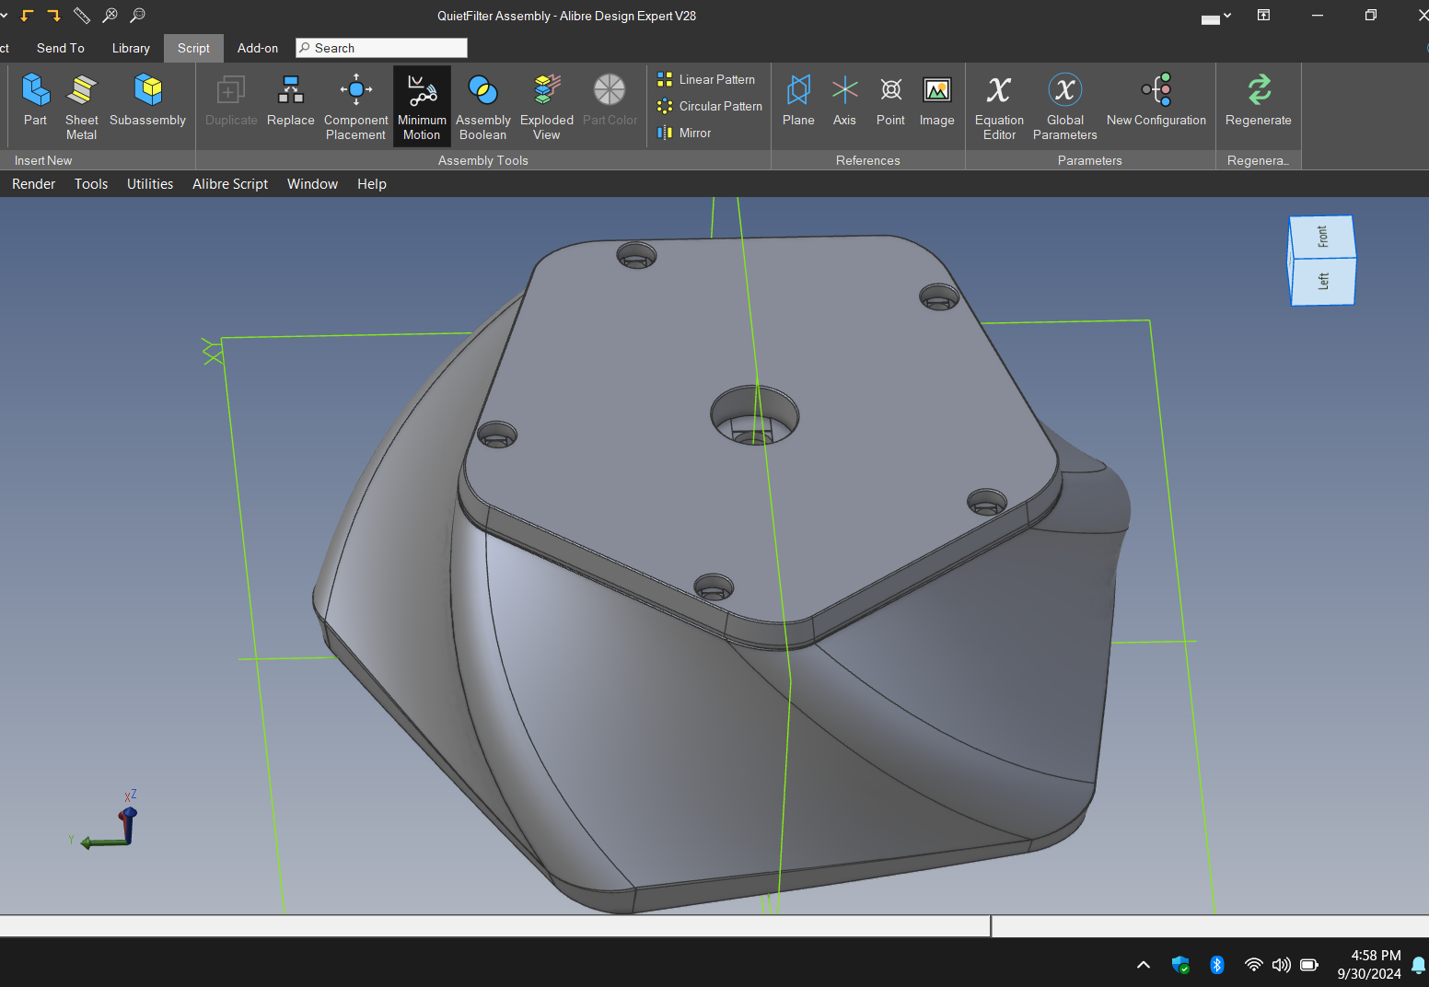This screenshot has width=1429, height=987.
Task: Open the Replace component tool
Action: click(x=290, y=100)
